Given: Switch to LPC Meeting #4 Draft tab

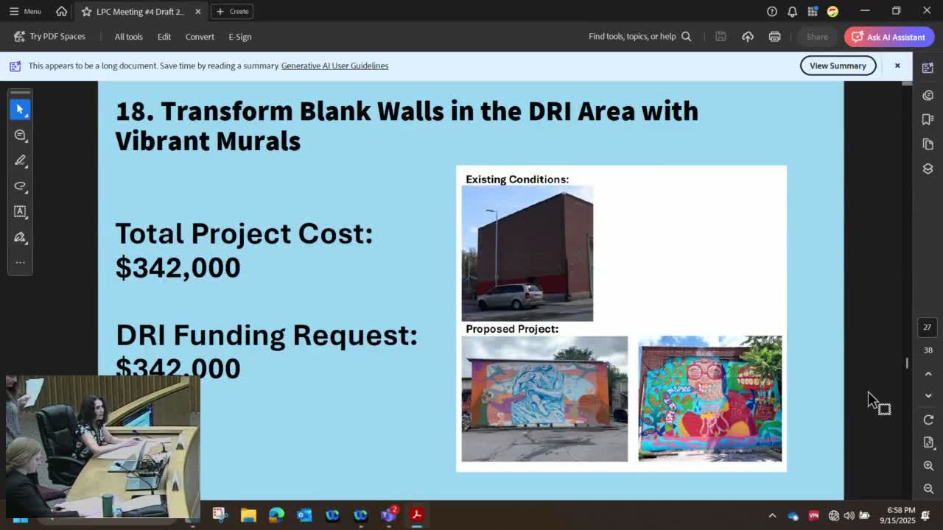Looking at the screenshot, I should [x=140, y=12].
